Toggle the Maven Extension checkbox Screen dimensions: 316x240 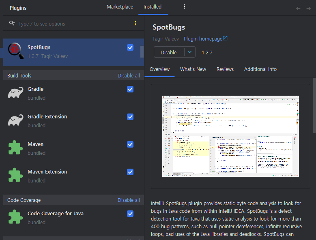(130, 172)
